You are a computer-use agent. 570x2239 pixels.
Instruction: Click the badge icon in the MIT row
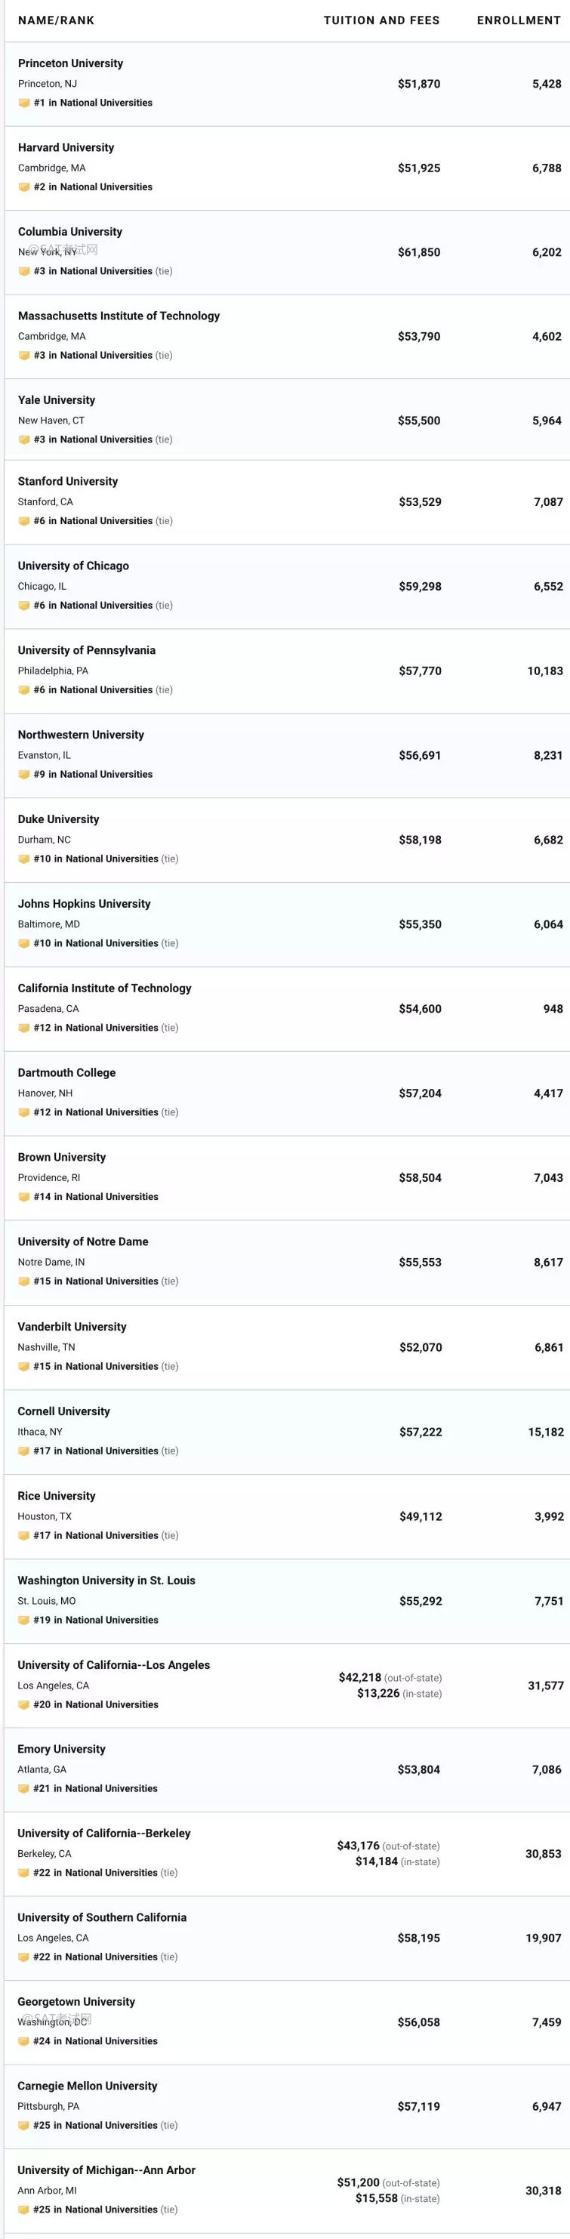pos(24,356)
